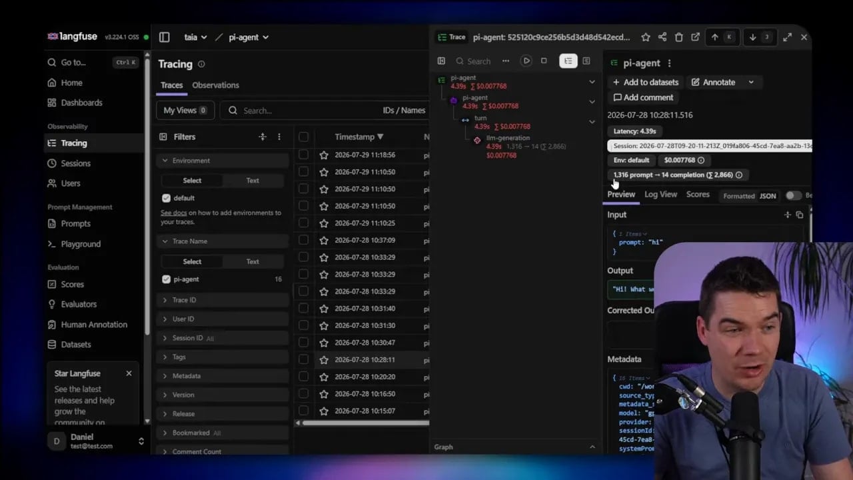Switch to the Observations tab
853x480 pixels.
(215, 85)
